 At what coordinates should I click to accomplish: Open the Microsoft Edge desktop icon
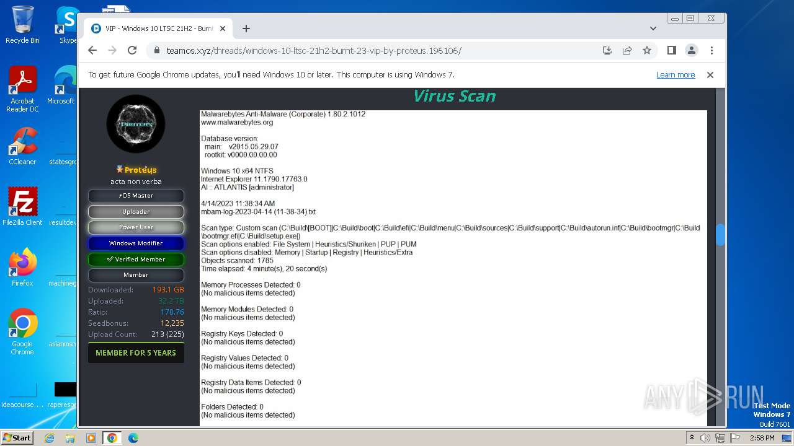pyautogui.click(x=62, y=85)
